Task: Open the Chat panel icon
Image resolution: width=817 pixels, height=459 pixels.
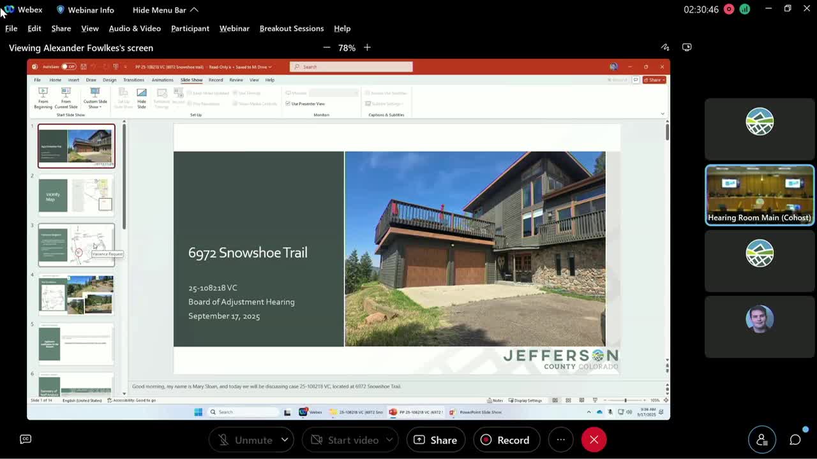Action: (795, 440)
